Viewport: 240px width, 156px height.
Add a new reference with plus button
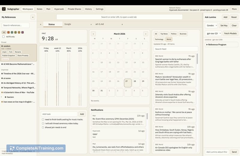tap(33, 17)
